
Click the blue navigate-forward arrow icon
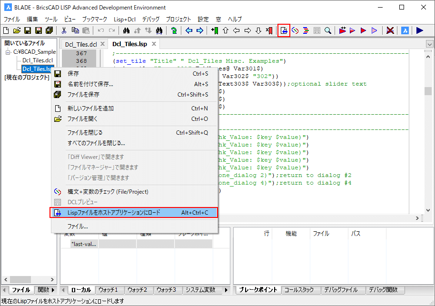click(x=200, y=30)
